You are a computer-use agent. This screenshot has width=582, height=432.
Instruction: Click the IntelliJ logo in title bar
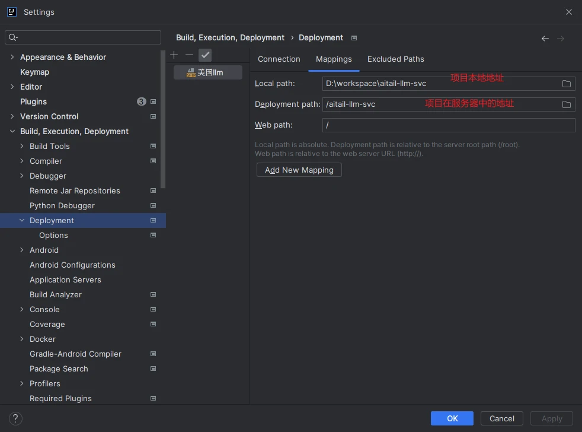pyautogui.click(x=11, y=12)
